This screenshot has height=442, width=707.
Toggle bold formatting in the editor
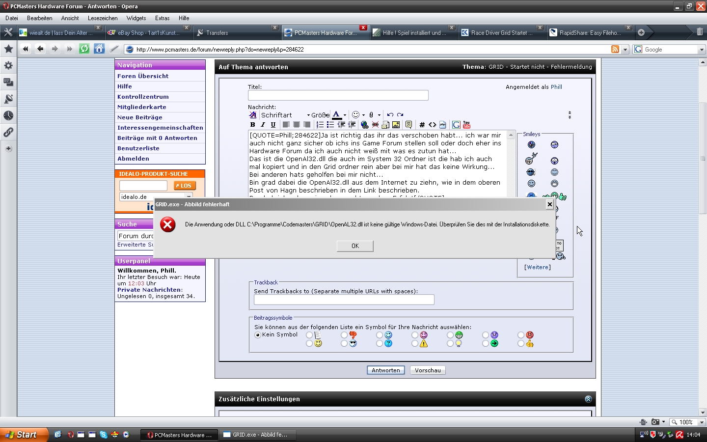tap(253, 125)
